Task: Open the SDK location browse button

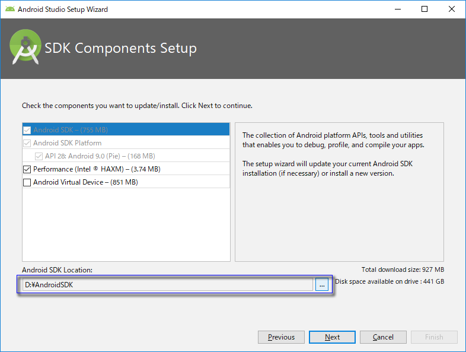Action: [322, 284]
